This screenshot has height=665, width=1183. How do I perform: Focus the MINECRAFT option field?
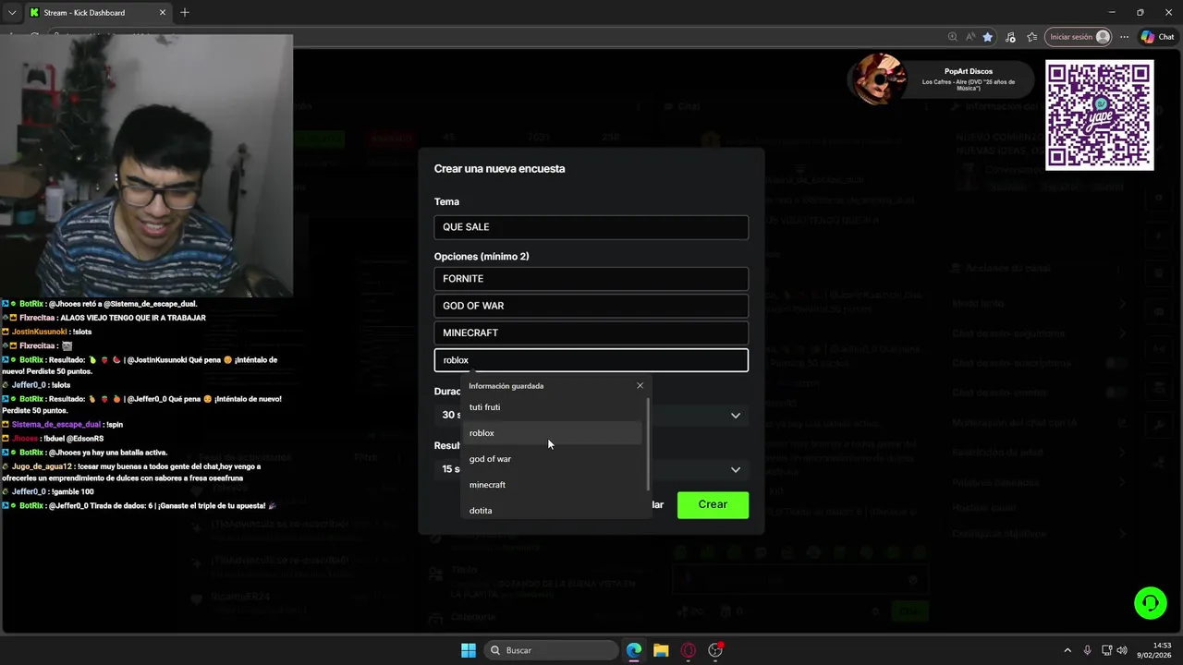(591, 332)
